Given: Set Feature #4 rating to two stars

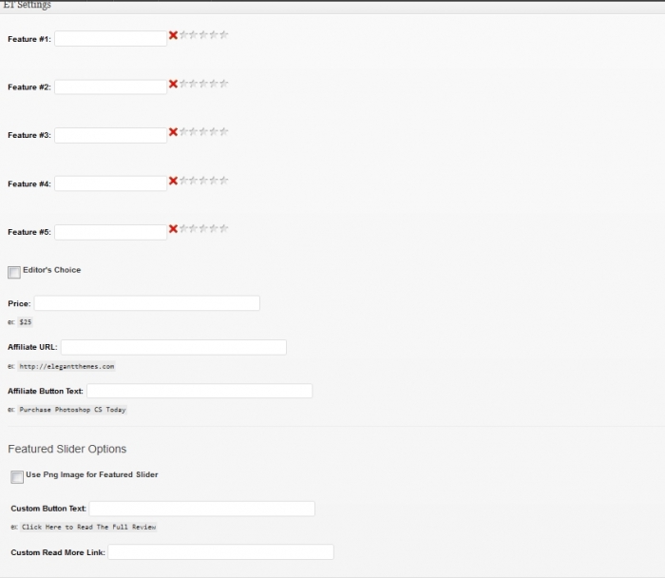Looking at the screenshot, I should point(194,181).
